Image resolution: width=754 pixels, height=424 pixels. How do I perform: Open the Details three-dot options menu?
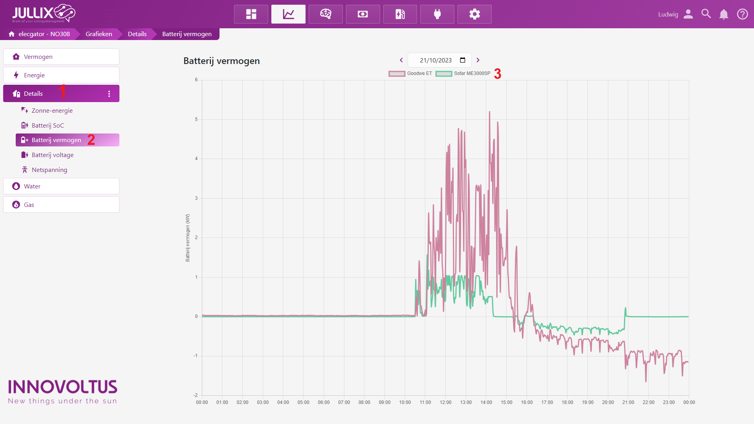(x=109, y=94)
